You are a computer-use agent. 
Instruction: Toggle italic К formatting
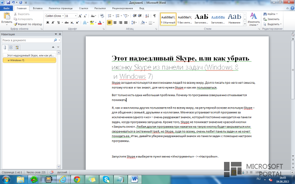(53, 23)
